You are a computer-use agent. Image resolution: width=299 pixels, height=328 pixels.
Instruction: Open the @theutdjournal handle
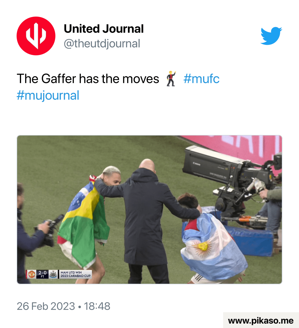(x=102, y=44)
